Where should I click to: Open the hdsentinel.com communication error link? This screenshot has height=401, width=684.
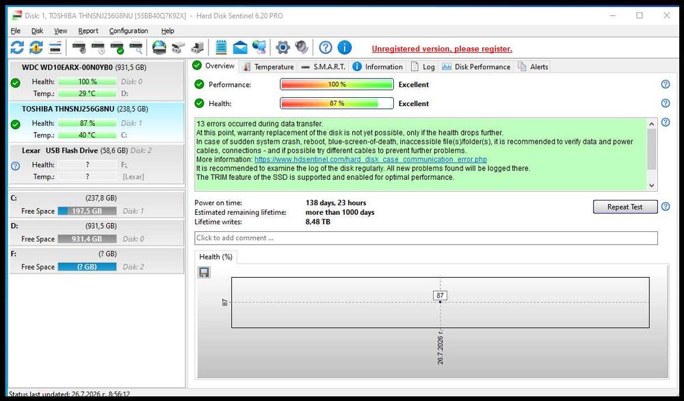[371, 159]
